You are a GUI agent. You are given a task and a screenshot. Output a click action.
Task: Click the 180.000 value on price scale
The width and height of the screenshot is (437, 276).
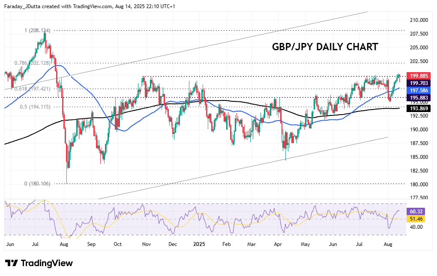(419, 185)
